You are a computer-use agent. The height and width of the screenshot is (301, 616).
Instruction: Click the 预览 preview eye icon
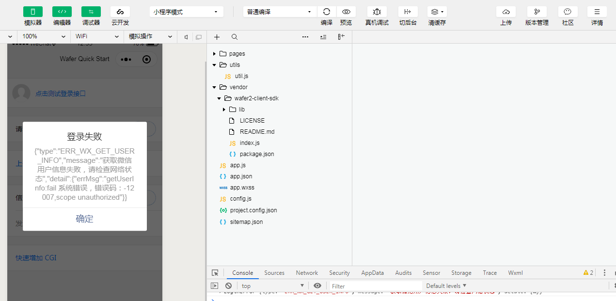346,12
